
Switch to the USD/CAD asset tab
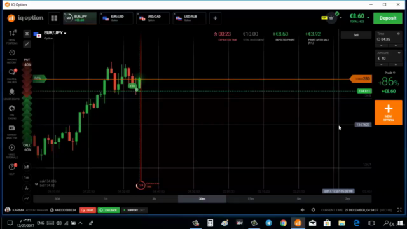(153, 18)
